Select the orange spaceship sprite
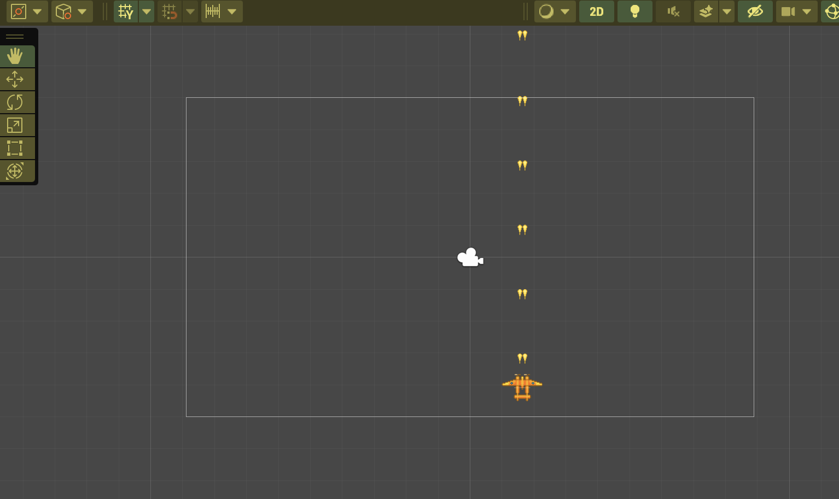Image resolution: width=839 pixels, height=499 pixels. (x=522, y=386)
